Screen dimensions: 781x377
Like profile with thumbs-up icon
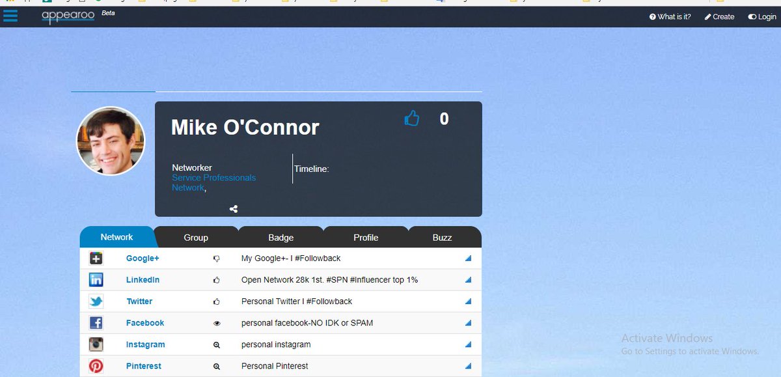(x=412, y=119)
